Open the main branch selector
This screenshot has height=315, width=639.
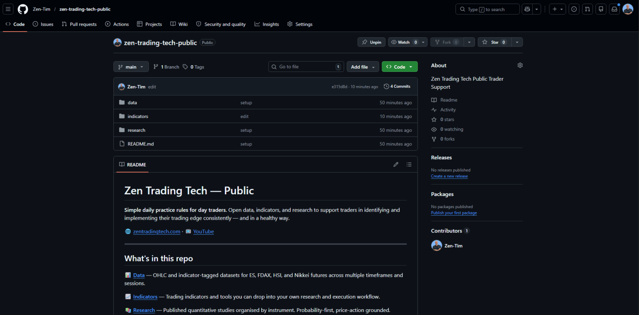point(131,67)
